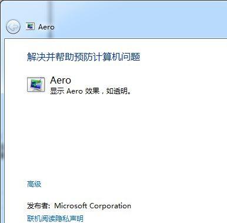
Task: Click 隐私声明 in the bottom link
Action: 69,218
